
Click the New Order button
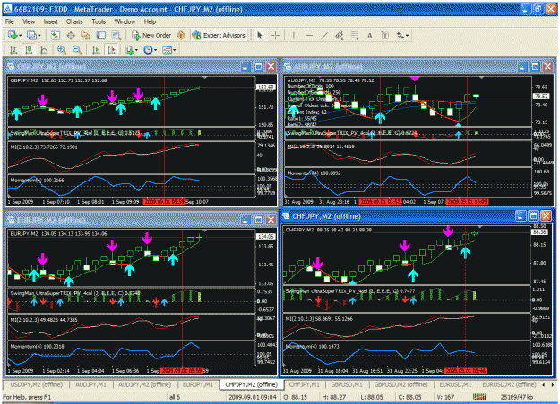click(151, 35)
